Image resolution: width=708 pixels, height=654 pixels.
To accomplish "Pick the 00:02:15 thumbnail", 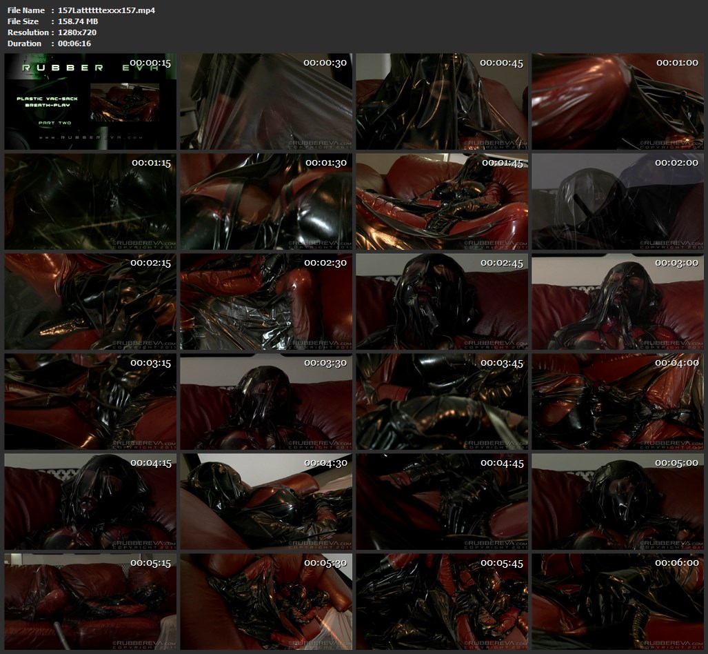I will click(x=90, y=301).
